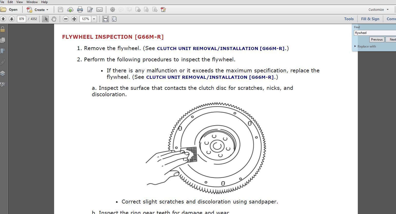This screenshot has width=396, height=214.
Task: Show the Layers side panel
Action: tap(3, 73)
